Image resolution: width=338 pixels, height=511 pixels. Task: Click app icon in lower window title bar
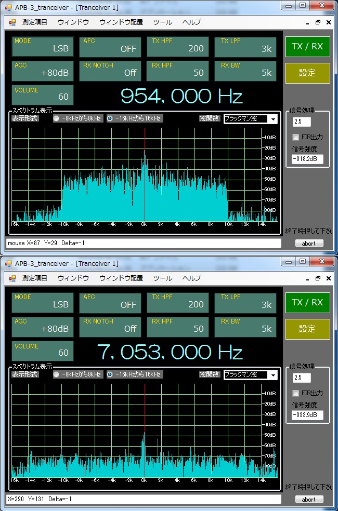click(8, 263)
